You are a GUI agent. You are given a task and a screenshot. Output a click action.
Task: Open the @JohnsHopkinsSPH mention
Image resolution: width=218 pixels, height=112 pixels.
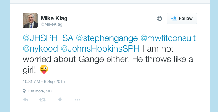pos(100,49)
